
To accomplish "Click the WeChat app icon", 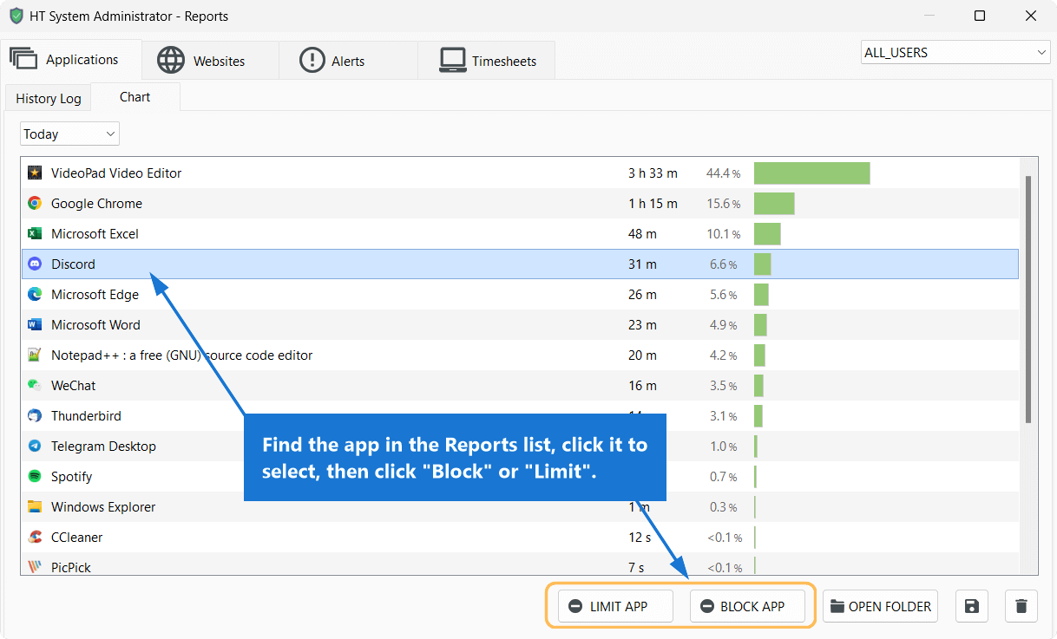I will point(35,386).
